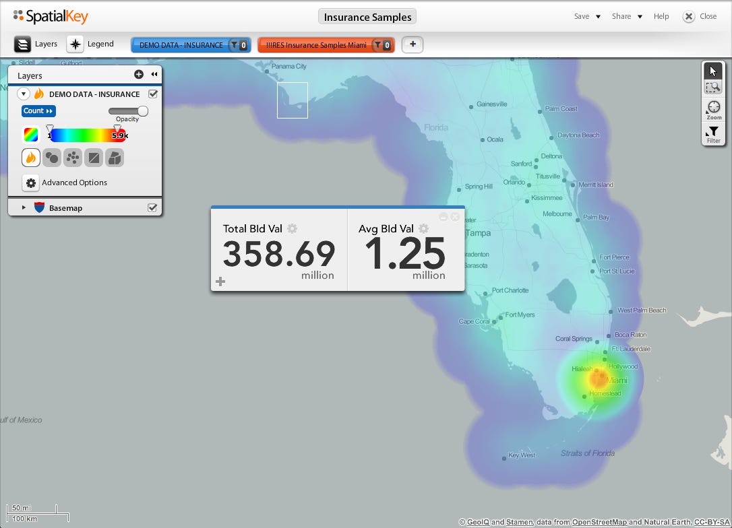Open Advanced Options gear icon

pos(31,183)
